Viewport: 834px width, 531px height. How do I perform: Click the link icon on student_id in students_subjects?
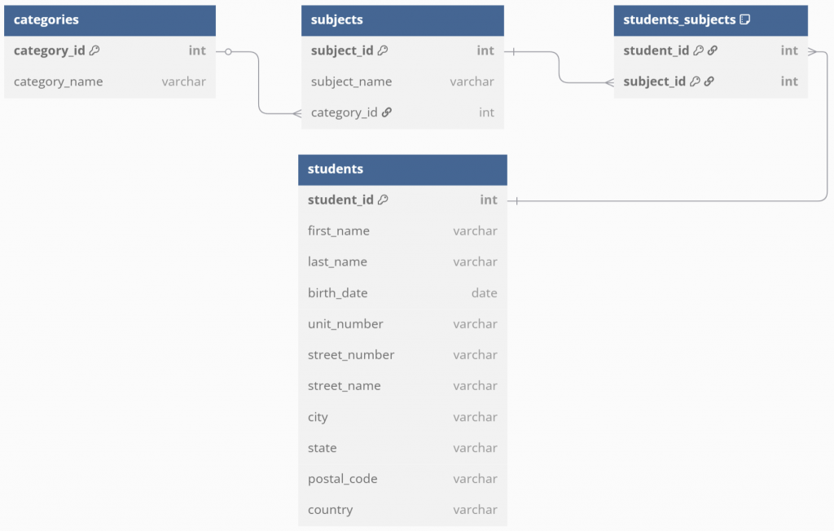(x=713, y=50)
